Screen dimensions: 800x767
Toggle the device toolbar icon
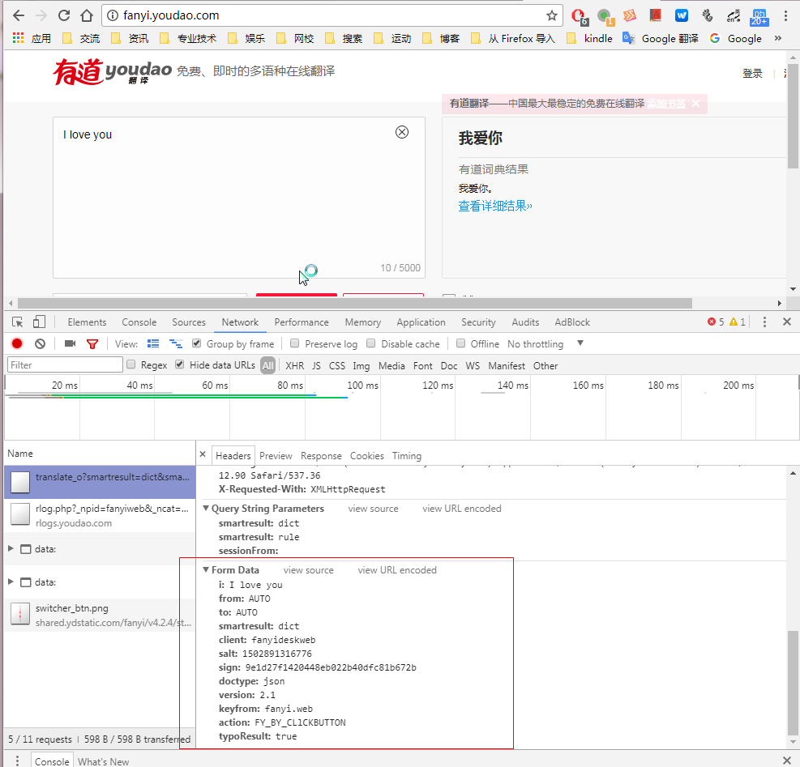pos(39,322)
